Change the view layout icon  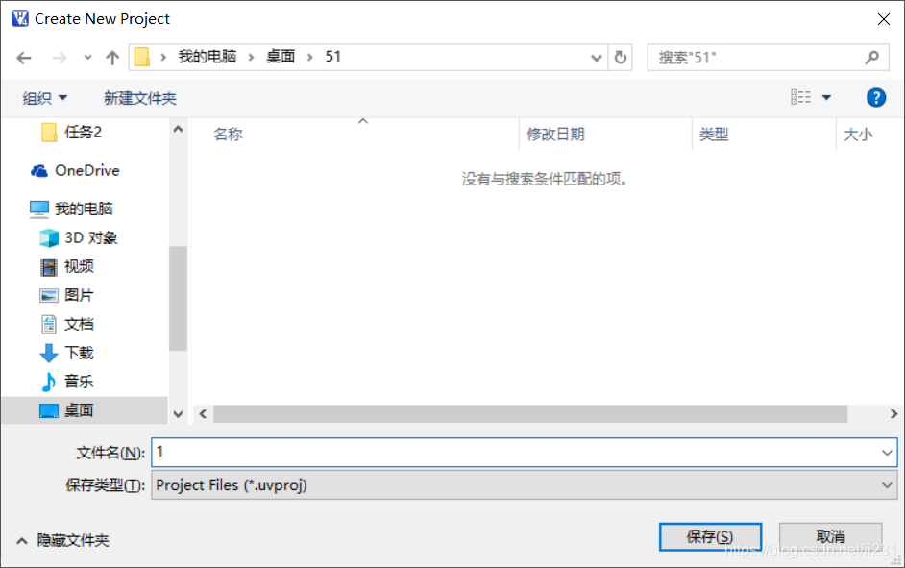(800, 97)
